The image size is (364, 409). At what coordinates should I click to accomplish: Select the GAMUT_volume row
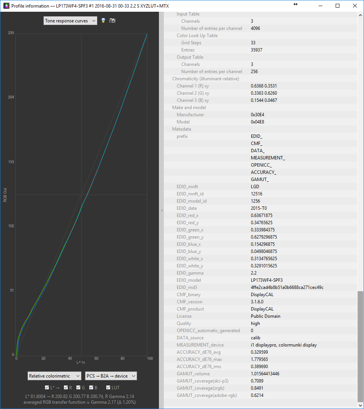[x=261, y=374]
